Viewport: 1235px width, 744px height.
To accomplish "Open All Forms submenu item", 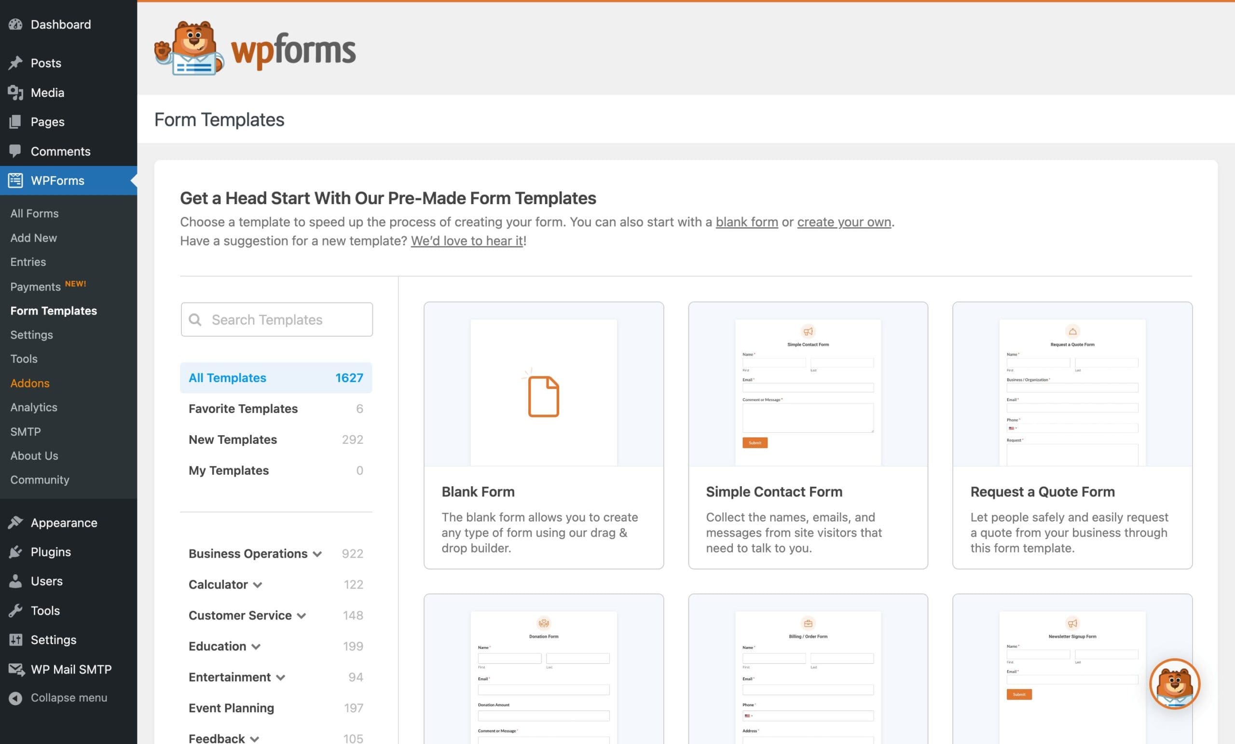I will point(34,213).
